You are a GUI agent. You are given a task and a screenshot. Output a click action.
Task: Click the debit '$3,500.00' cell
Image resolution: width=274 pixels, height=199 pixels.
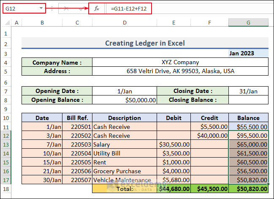174,153
